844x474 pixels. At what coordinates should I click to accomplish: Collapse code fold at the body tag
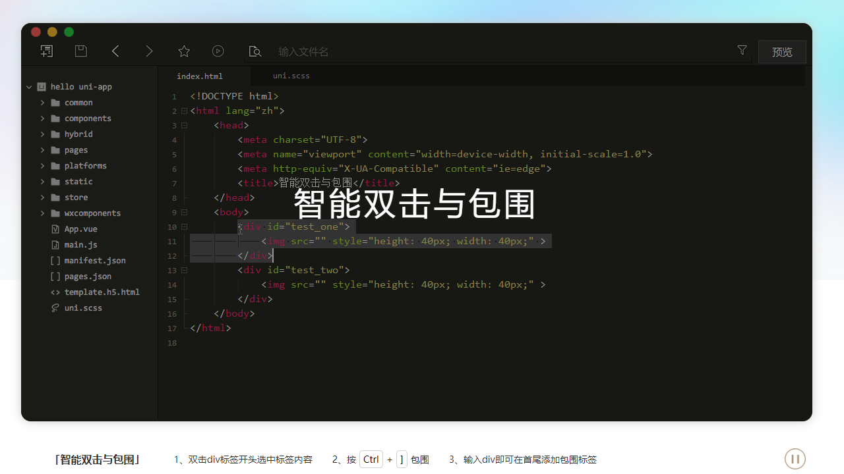[184, 212]
